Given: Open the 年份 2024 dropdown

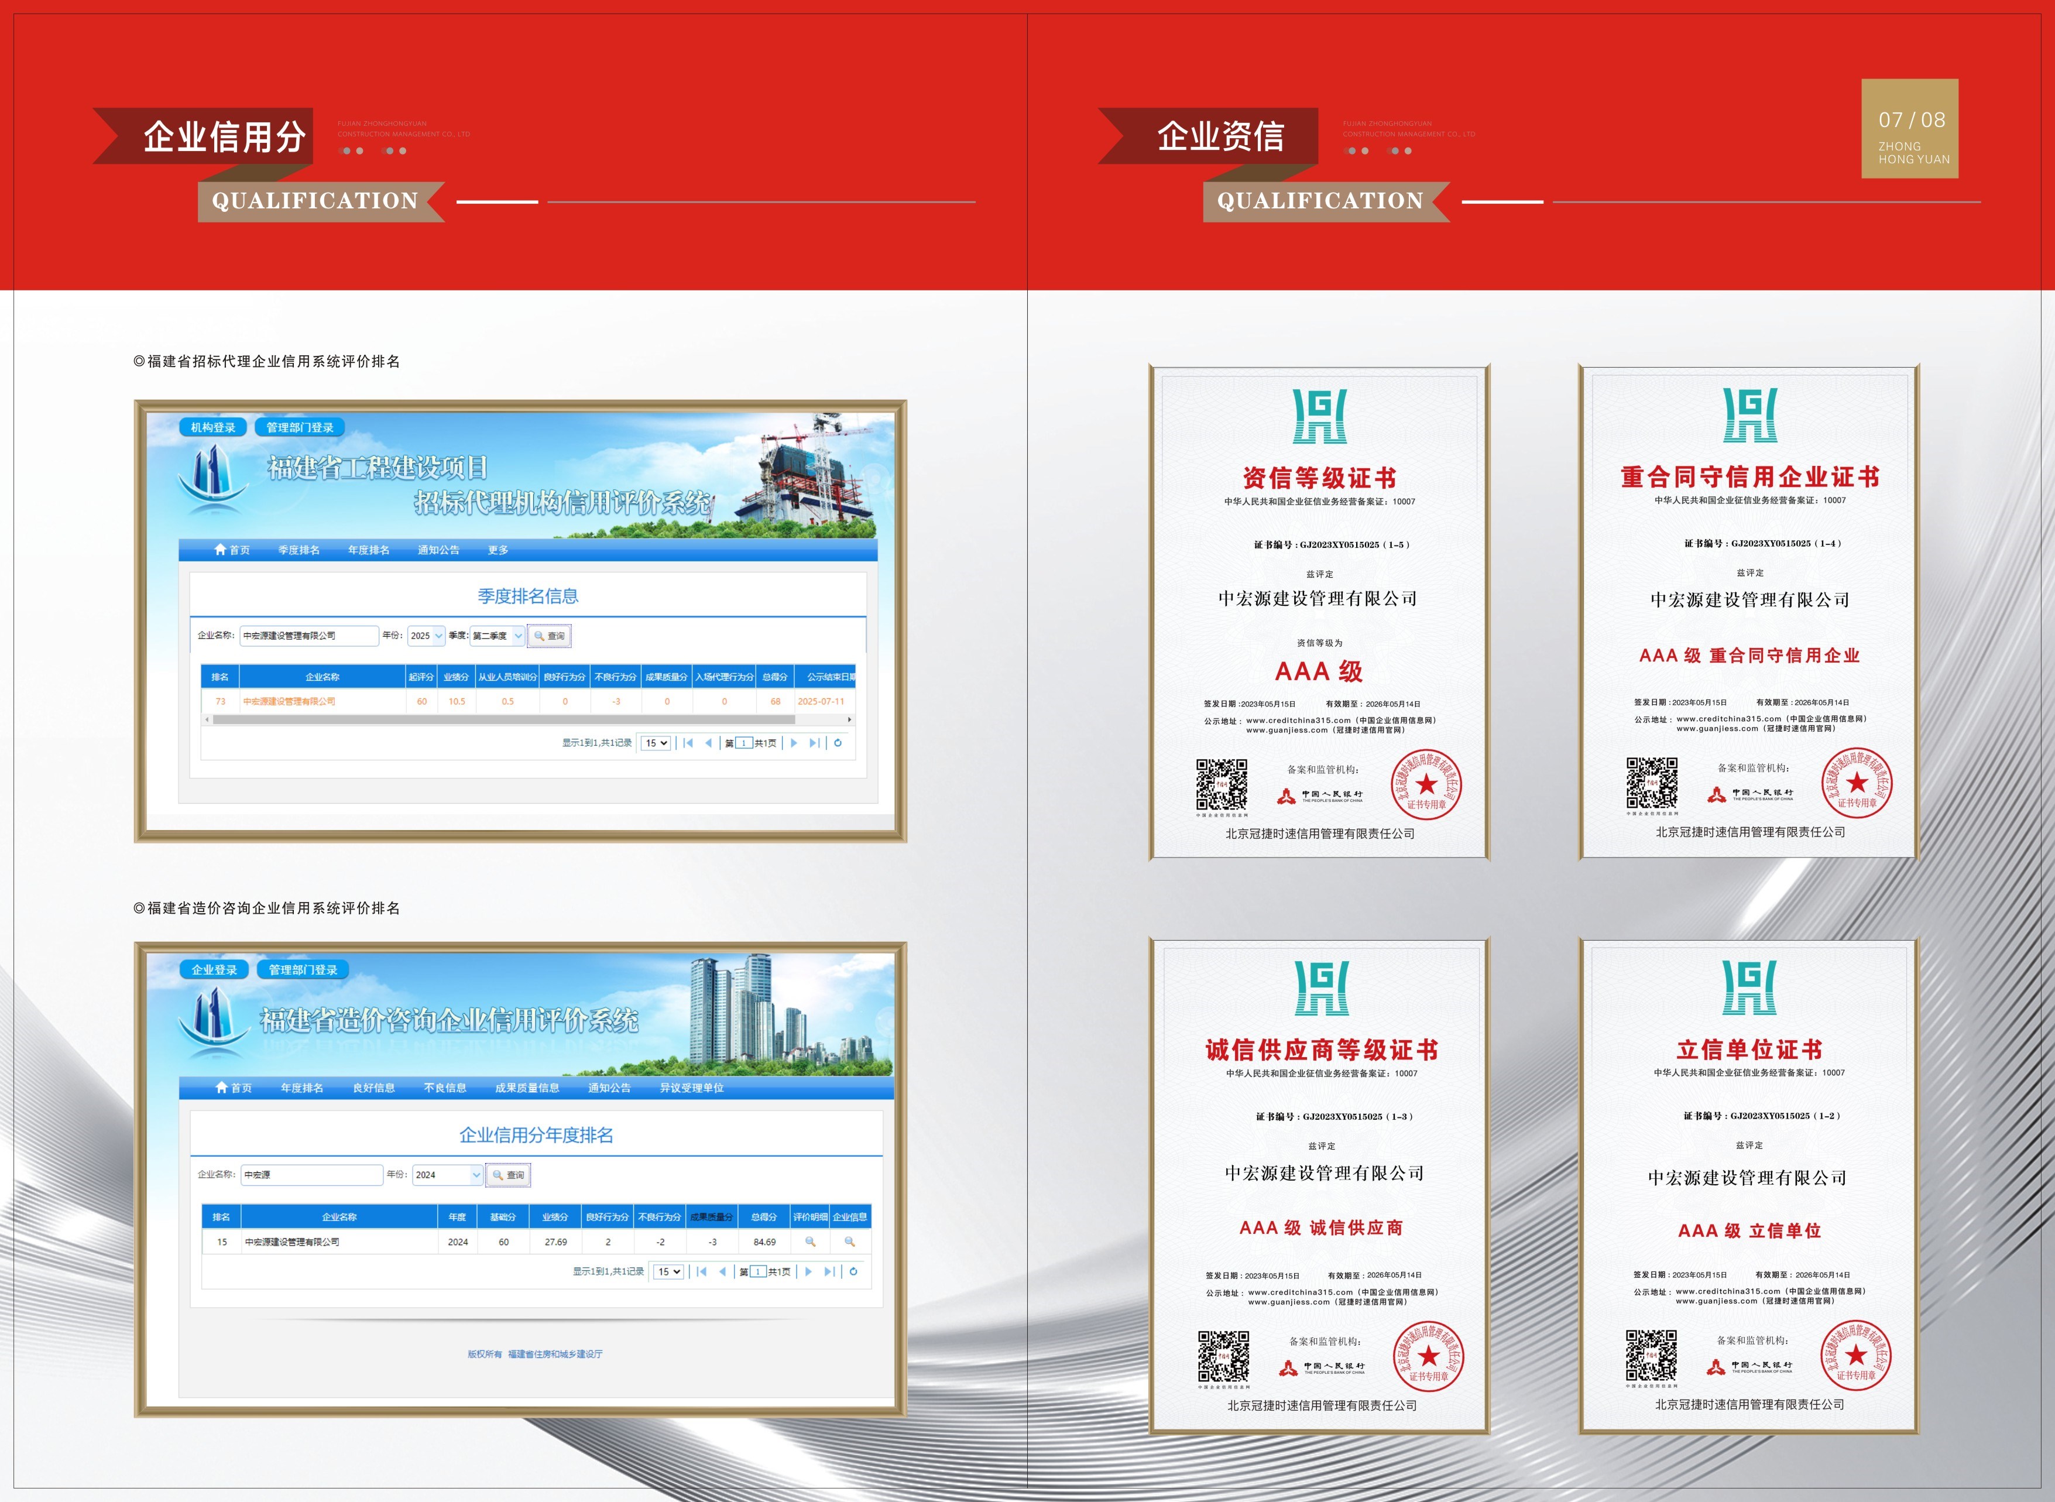Looking at the screenshot, I should point(447,1175).
